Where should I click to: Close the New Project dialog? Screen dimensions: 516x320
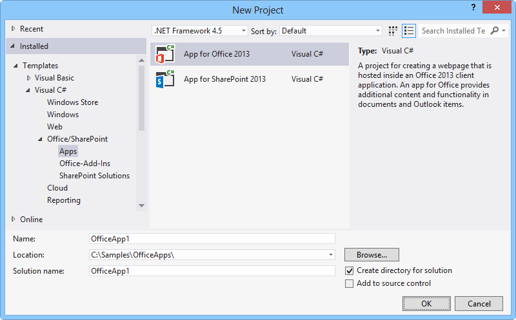coord(497,7)
